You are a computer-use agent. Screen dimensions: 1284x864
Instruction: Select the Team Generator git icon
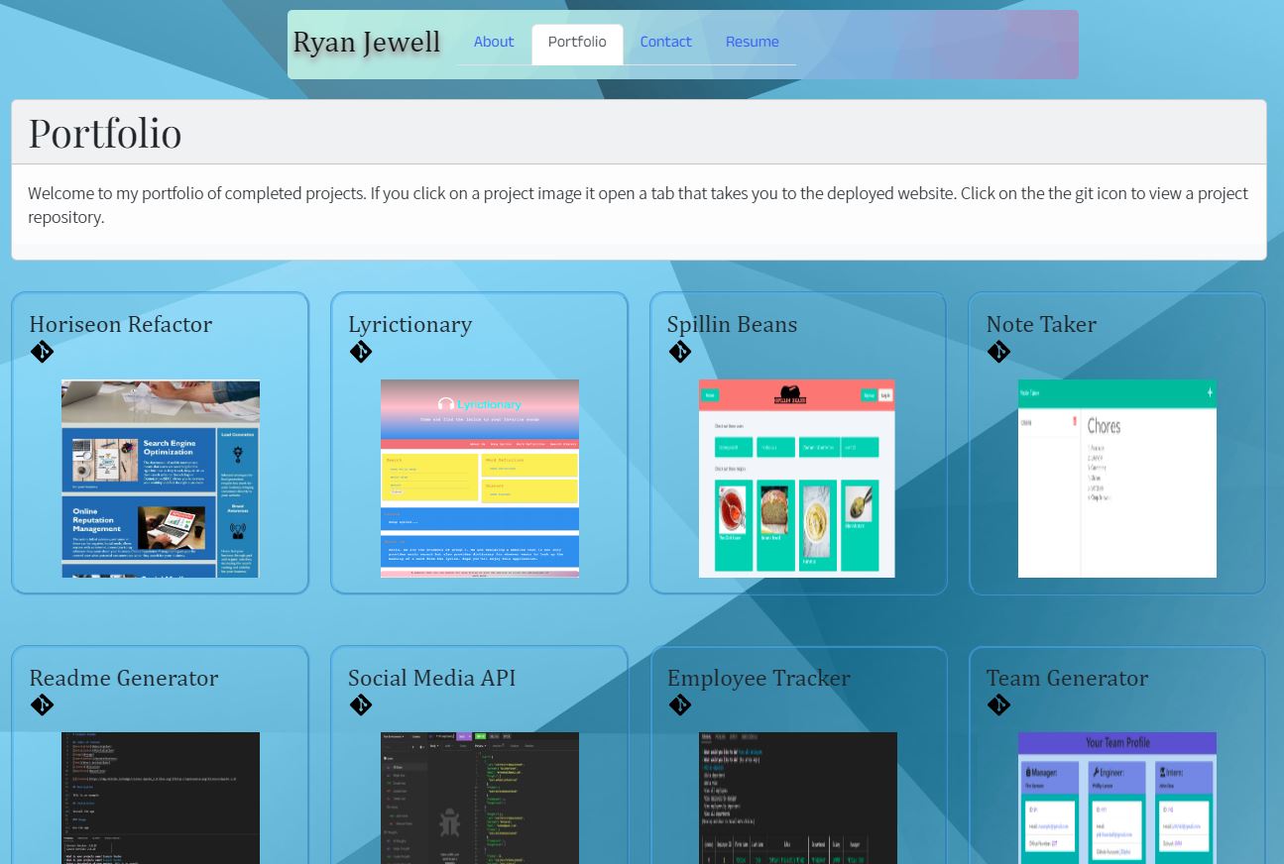coord(999,704)
